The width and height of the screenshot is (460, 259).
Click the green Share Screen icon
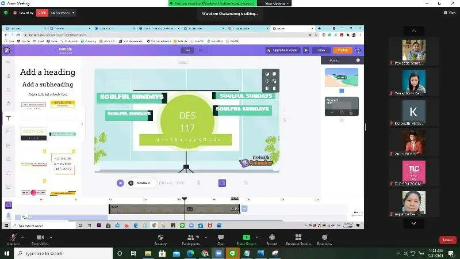pos(246,237)
